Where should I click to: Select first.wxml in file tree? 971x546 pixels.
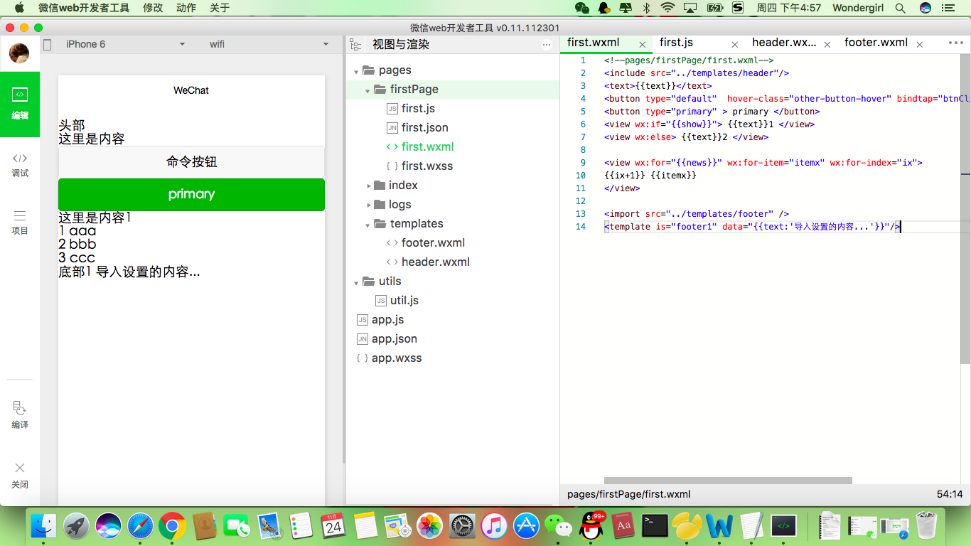[427, 147]
